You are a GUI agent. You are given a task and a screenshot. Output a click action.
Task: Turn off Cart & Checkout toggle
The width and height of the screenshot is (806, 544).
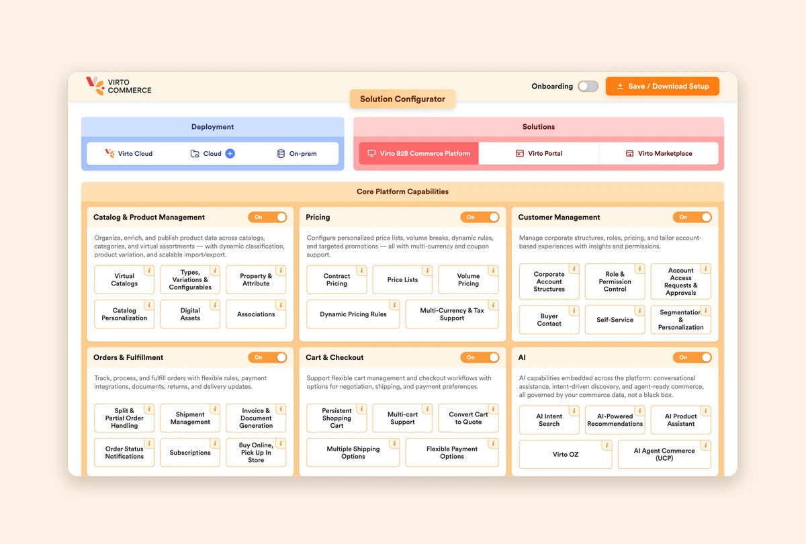480,357
